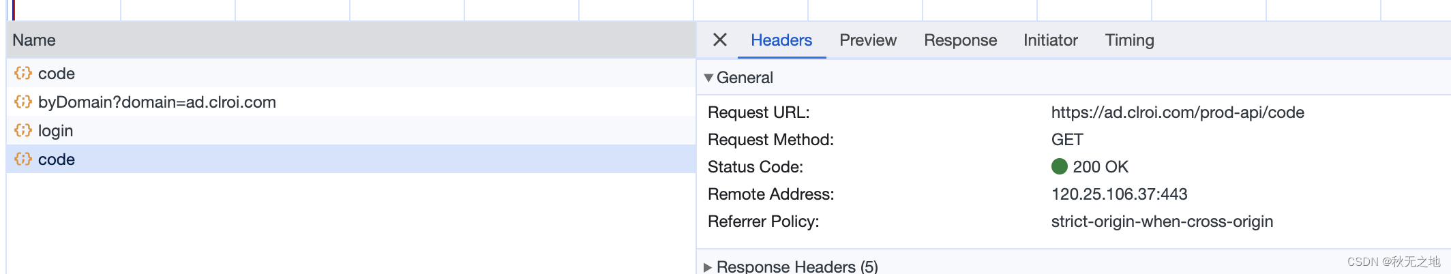Switch to the Preview tab
Screen dimensions: 1451x274
click(867, 40)
